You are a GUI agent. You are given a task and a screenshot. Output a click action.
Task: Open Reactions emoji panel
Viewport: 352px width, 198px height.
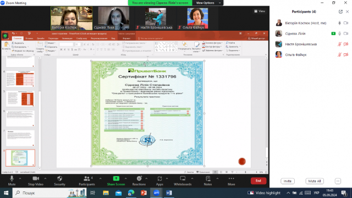[x=139, y=181]
